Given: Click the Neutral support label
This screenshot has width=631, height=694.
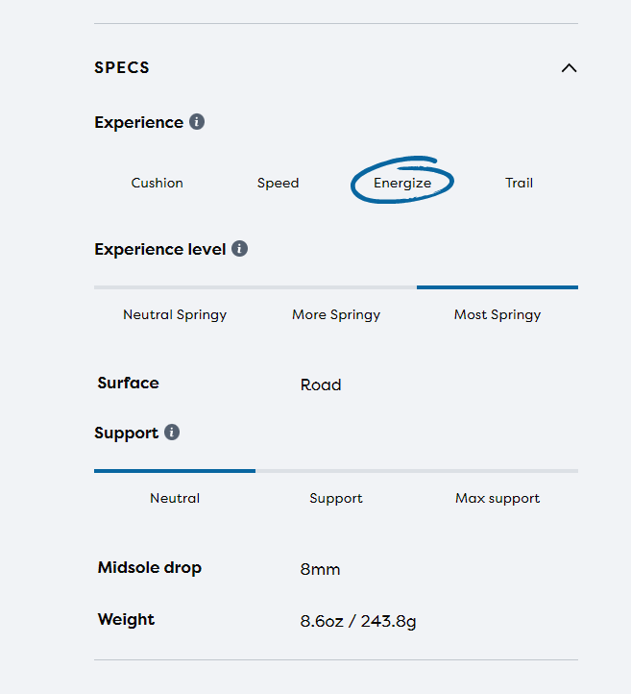Looking at the screenshot, I should [x=175, y=498].
